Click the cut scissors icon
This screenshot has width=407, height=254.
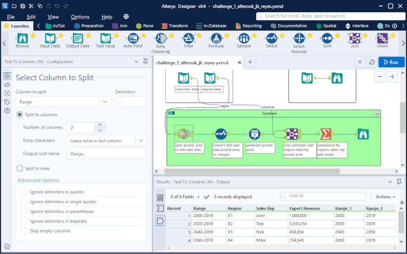click(x=31, y=6)
